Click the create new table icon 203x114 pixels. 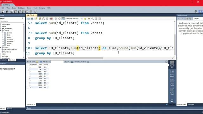(16, 12)
